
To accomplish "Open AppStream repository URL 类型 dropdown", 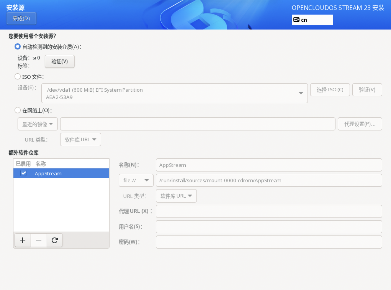I will coord(176,196).
